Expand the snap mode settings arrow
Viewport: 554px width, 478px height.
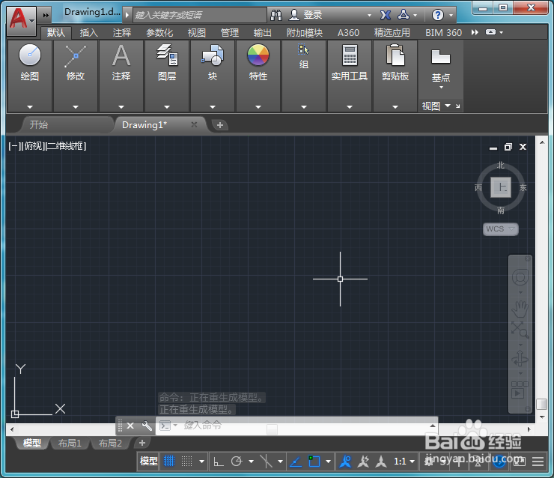pos(201,462)
